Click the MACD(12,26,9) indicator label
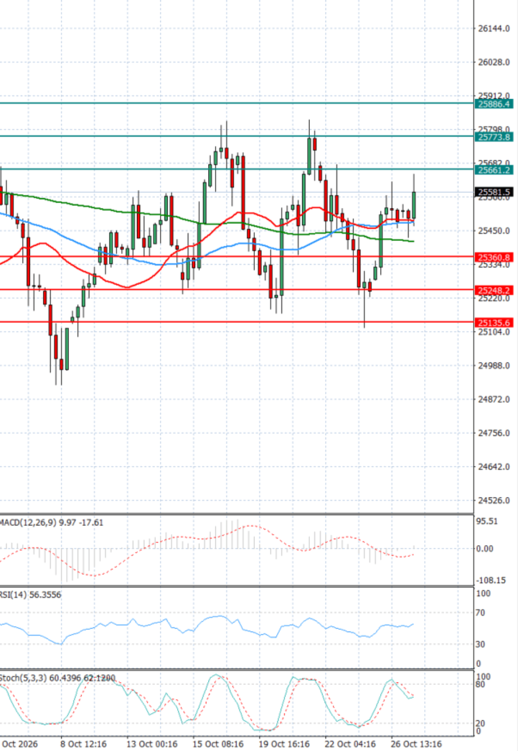This screenshot has height=751, width=518. [51, 523]
